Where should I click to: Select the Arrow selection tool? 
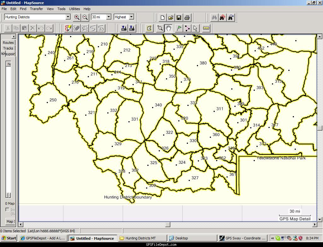[196, 28]
